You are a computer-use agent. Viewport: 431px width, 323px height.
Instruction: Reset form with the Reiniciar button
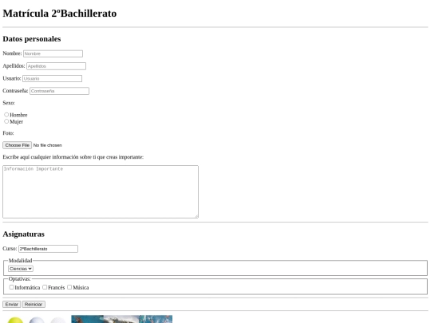tap(34, 305)
